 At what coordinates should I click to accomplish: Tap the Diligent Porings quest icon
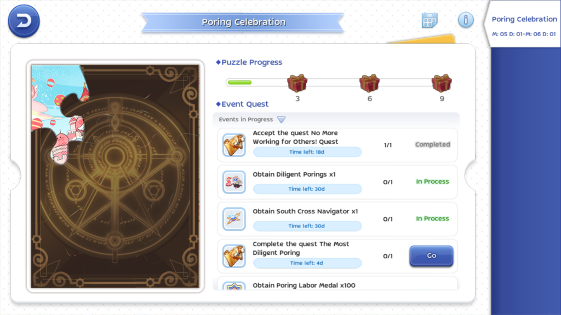pyautogui.click(x=234, y=182)
